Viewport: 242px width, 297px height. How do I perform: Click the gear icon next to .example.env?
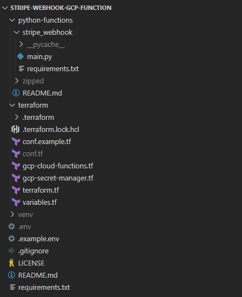pos(12,238)
